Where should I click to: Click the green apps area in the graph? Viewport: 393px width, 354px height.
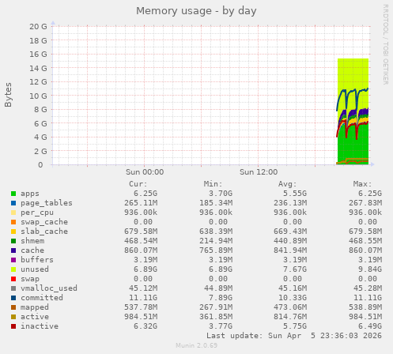pyautogui.click(x=353, y=145)
